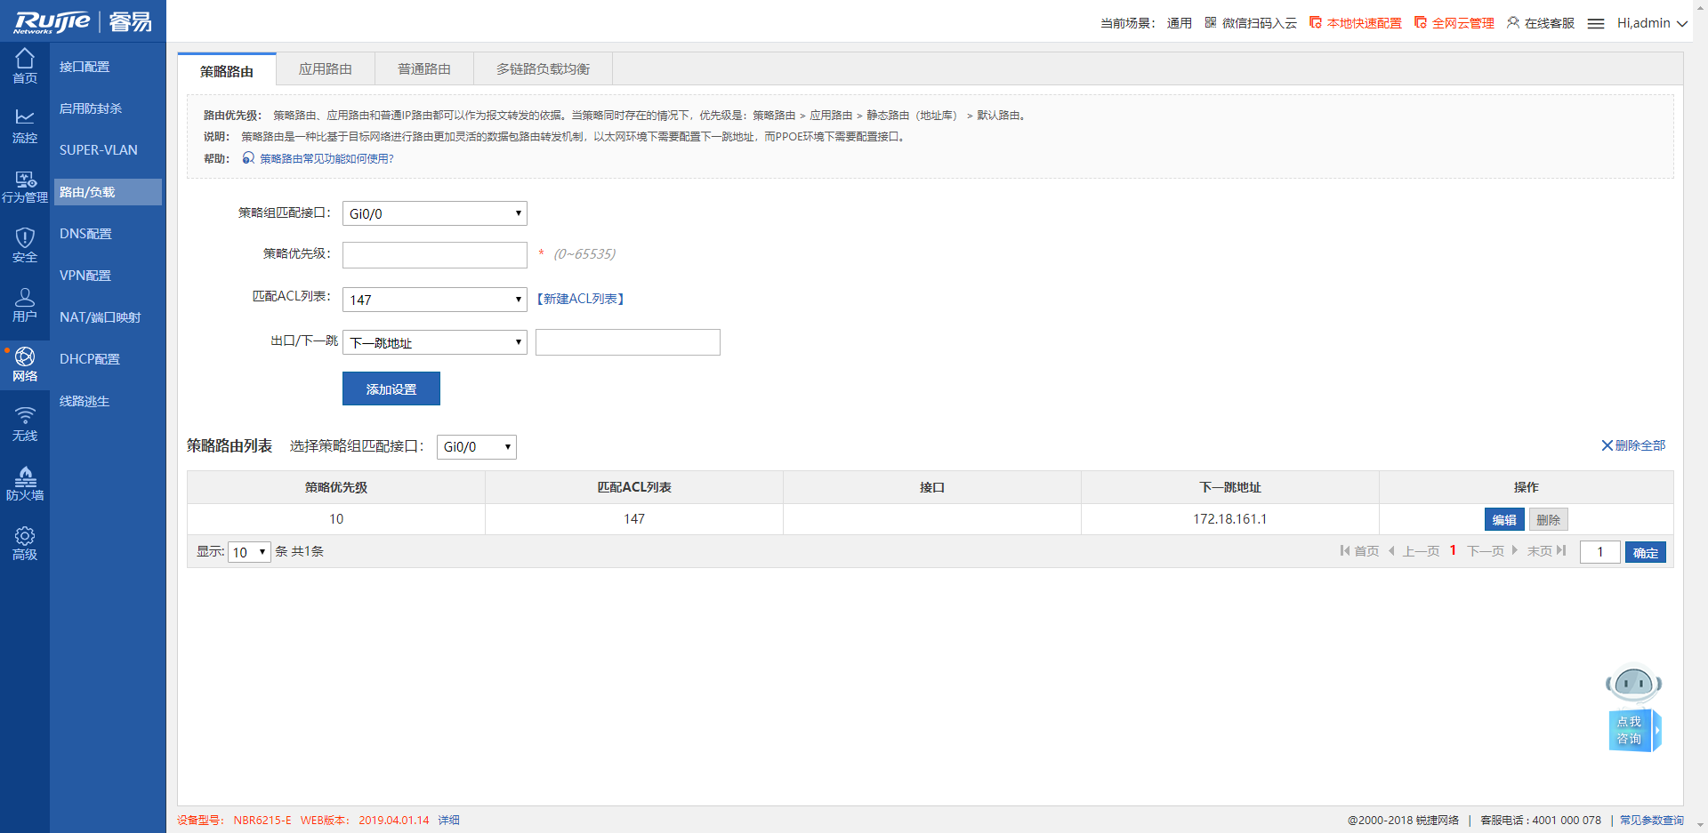Open the 无线 wireless icon
The image size is (1708, 833).
pyautogui.click(x=25, y=424)
